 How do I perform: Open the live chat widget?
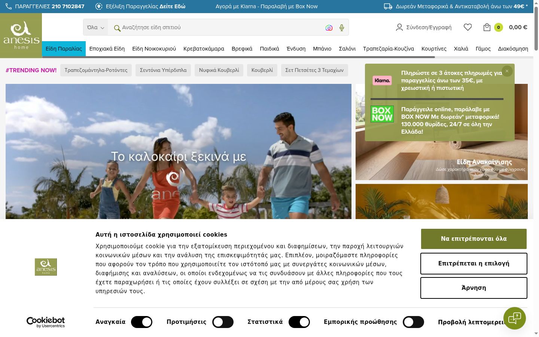tap(515, 318)
